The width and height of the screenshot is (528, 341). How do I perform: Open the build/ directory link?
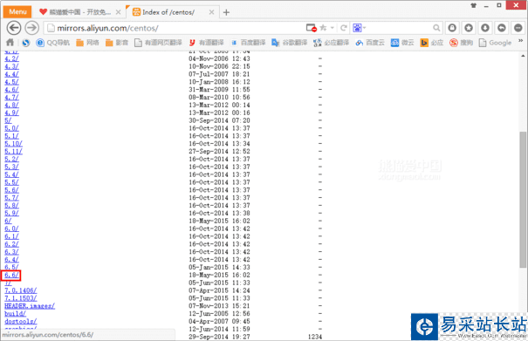[15, 314]
